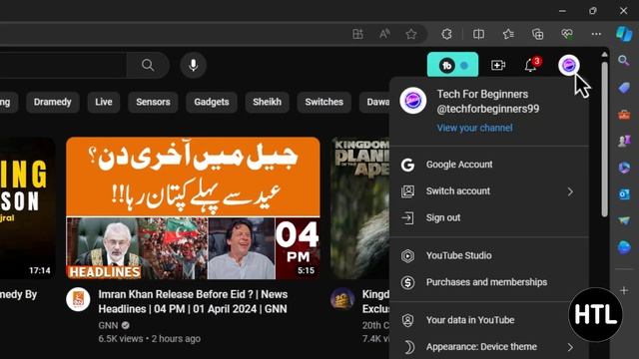Open the Kingdom Planet of Apes thumbnail
This screenshot has height=359, width=639.
(x=359, y=208)
